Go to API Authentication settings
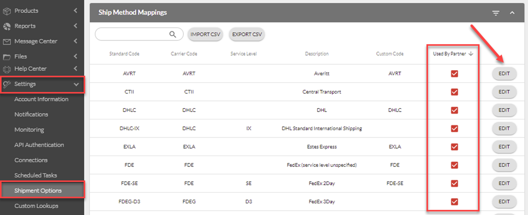The width and height of the screenshot is (528, 215). (x=39, y=145)
